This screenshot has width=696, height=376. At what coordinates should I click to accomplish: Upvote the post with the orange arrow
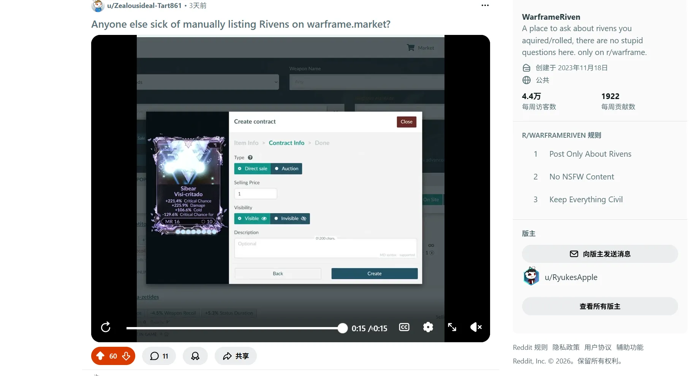(100, 356)
